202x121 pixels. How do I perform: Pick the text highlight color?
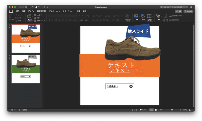coord(81,20)
